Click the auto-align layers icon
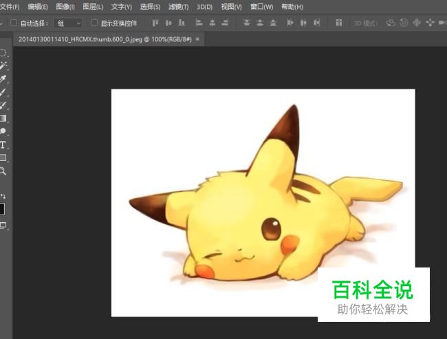Screen dimensions: 447x339 pyautogui.click(x=338, y=23)
